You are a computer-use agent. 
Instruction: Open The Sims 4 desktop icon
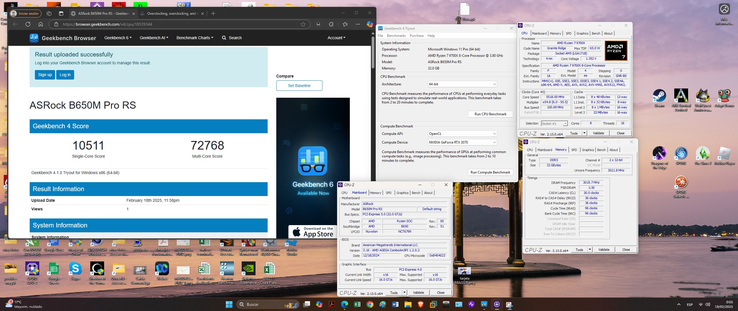pos(703,156)
